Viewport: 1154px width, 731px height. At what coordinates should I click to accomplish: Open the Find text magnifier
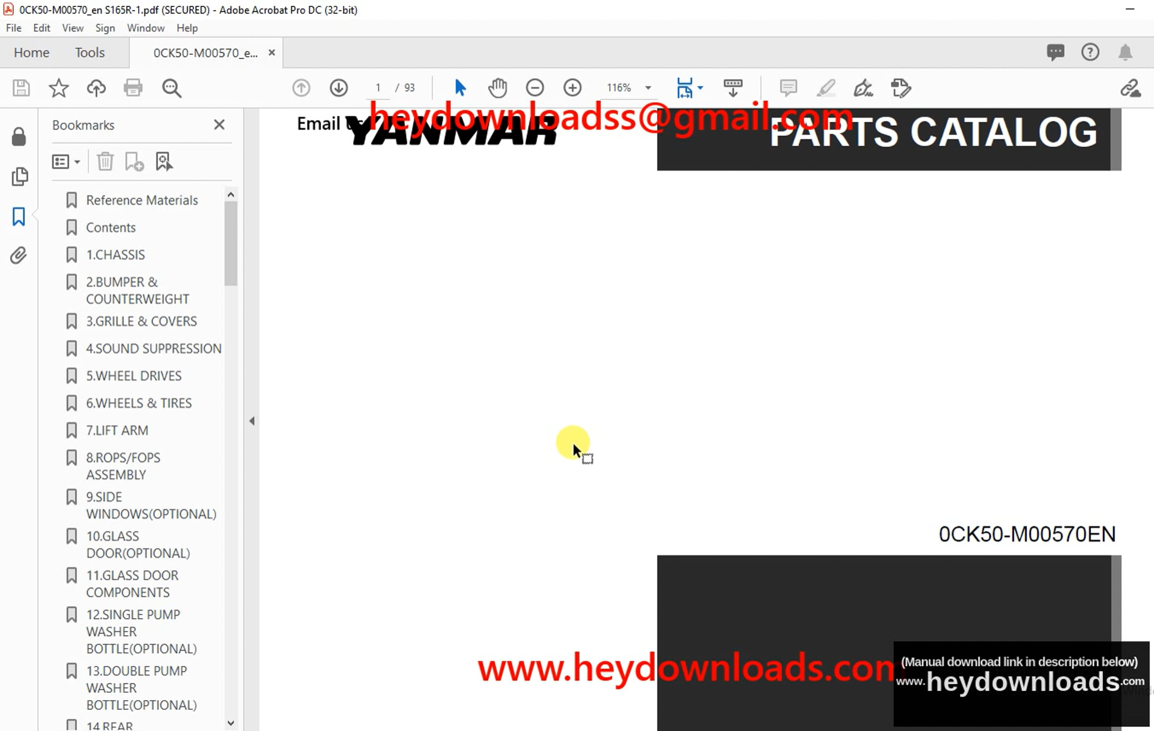coord(171,88)
